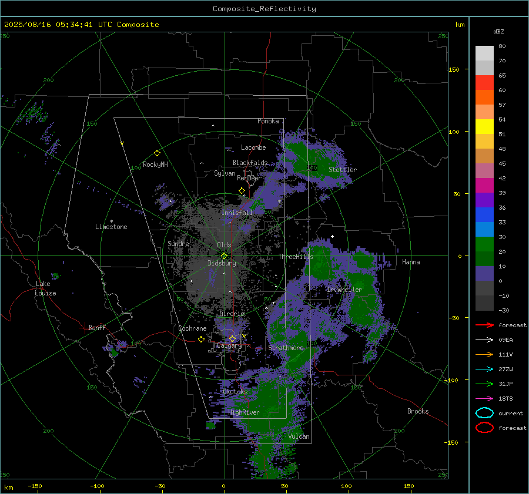Click the Innisfail label
Screen dimensions: 529x494
[x=237, y=213]
